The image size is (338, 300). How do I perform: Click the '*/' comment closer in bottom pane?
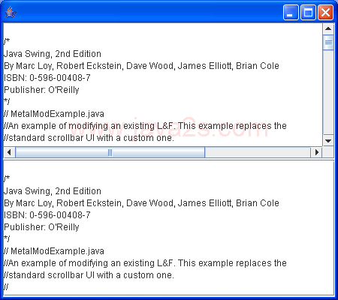coord(7,238)
